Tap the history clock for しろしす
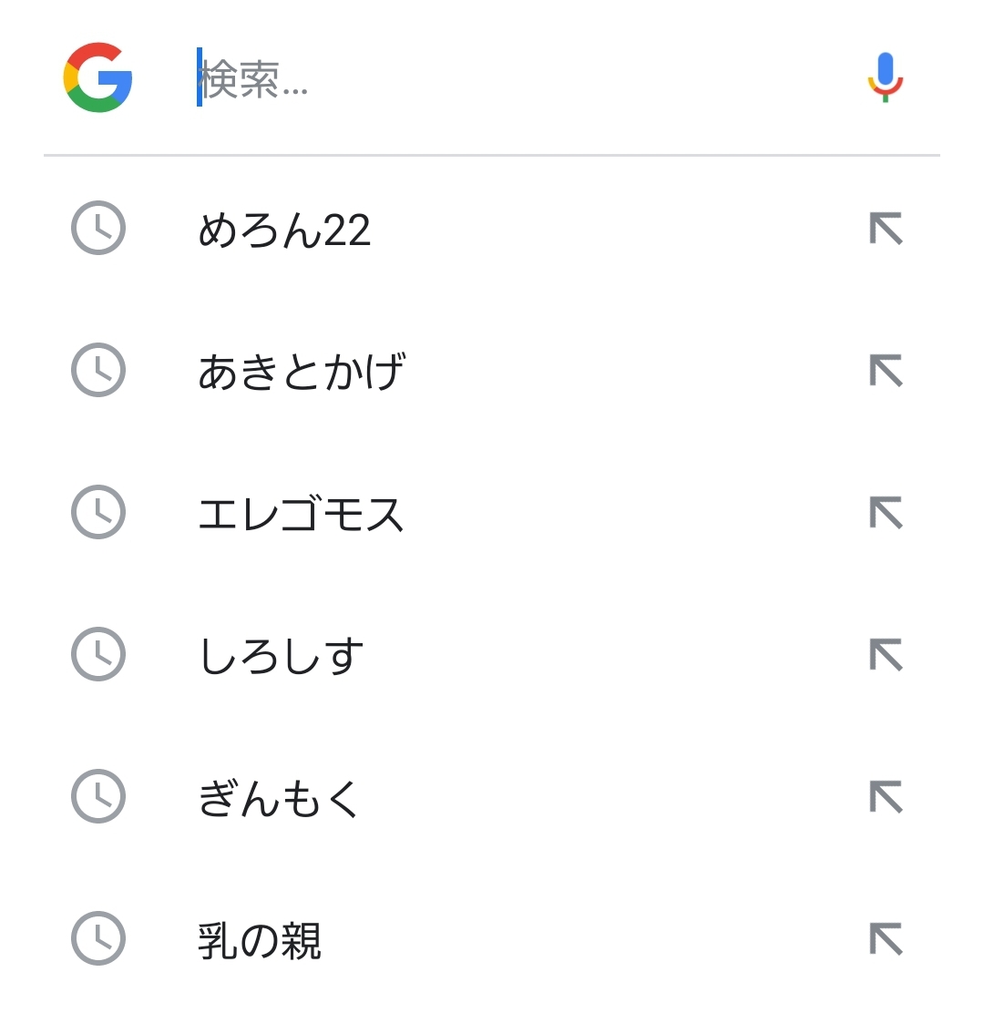This screenshot has height=1013, width=984. tap(97, 654)
